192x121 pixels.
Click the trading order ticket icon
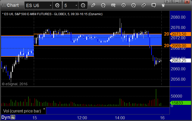[x=144, y=5]
